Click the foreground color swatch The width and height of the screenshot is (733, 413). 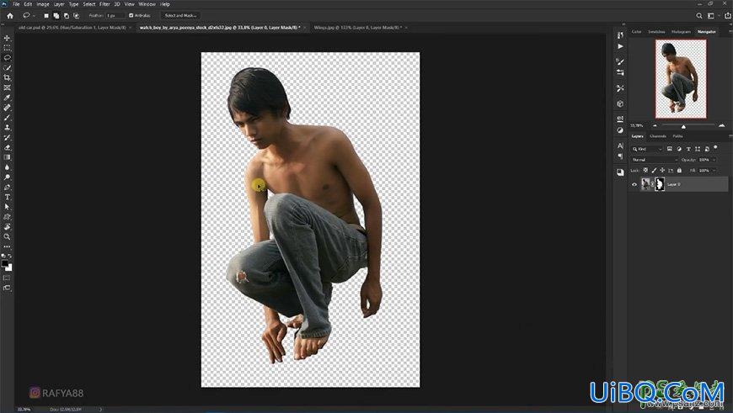pyautogui.click(x=5, y=263)
